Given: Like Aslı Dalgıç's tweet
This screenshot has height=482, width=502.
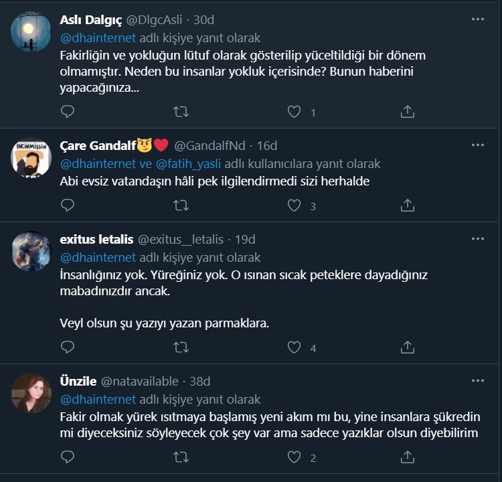Looking at the screenshot, I should (x=294, y=112).
